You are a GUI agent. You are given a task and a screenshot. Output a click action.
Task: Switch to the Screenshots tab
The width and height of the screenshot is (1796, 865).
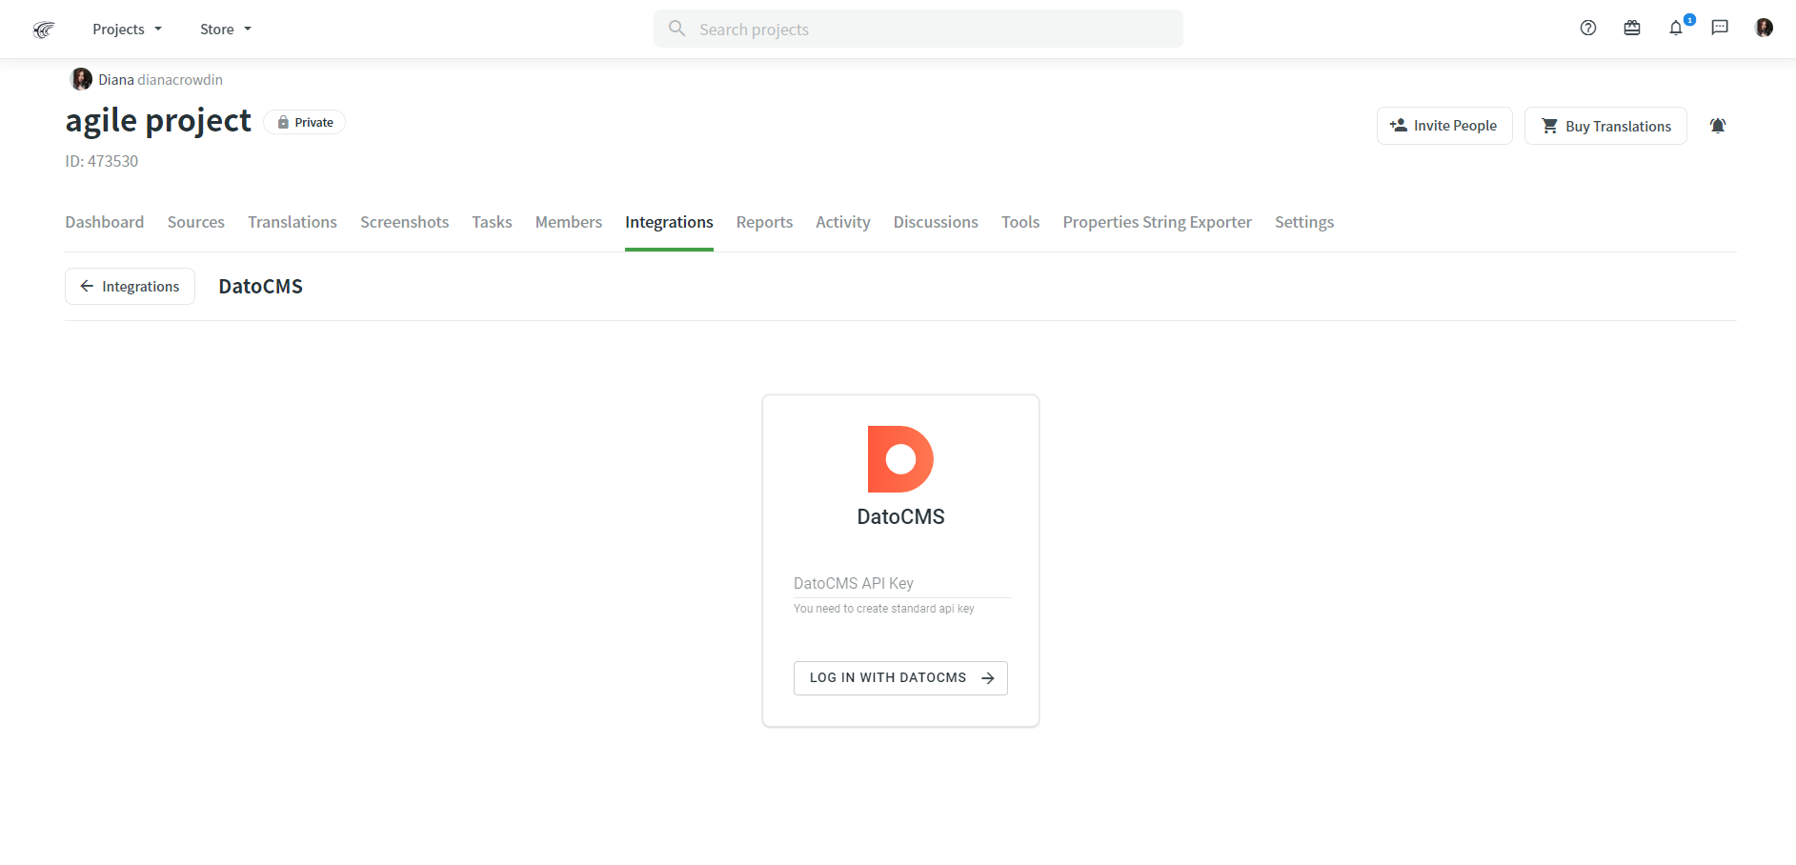[404, 222]
